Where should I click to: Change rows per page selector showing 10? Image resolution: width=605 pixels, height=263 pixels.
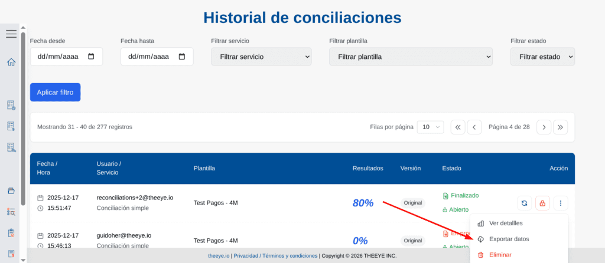click(430, 127)
